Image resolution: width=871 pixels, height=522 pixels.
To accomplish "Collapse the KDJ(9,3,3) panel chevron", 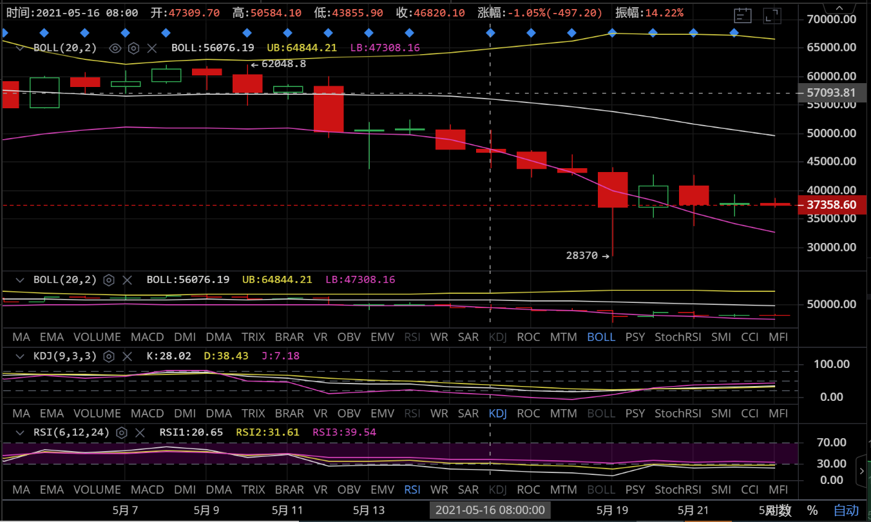I will pyautogui.click(x=20, y=356).
